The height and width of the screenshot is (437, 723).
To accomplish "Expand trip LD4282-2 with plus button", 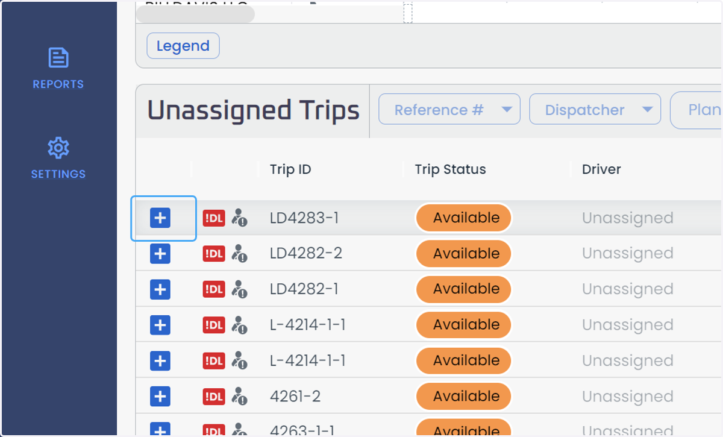I will click(160, 254).
